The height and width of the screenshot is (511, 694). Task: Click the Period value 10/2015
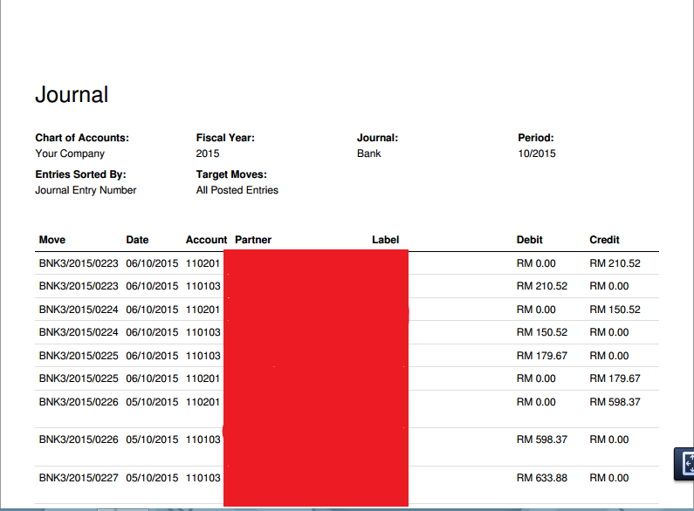[537, 153]
